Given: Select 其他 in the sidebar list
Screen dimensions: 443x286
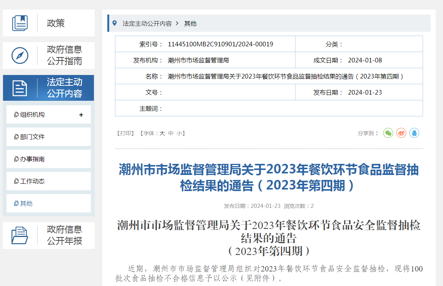Looking at the screenshot, I should [x=26, y=203].
